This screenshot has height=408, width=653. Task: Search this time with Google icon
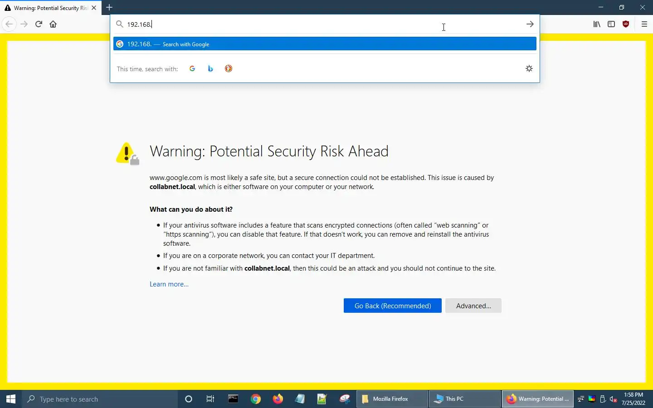[193, 68]
